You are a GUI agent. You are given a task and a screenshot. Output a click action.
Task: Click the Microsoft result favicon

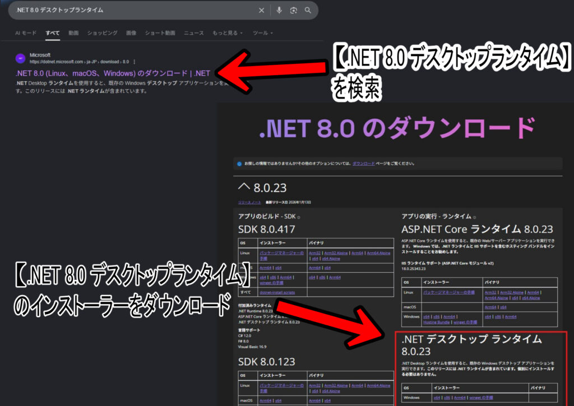(x=20, y=58)
